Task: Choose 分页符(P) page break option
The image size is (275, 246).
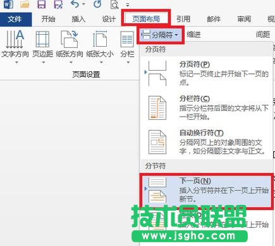Action: [x=207, y=74]
